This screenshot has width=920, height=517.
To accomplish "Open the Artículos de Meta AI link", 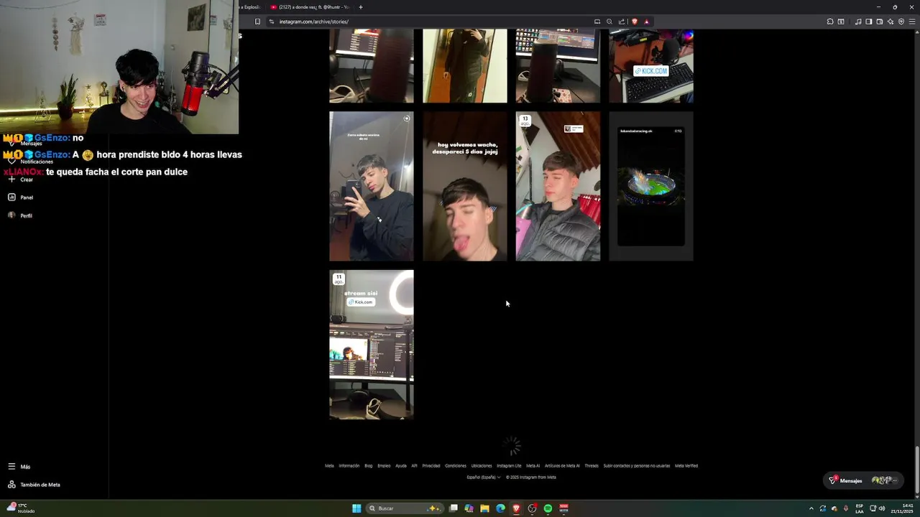I will tap(562, 466).
